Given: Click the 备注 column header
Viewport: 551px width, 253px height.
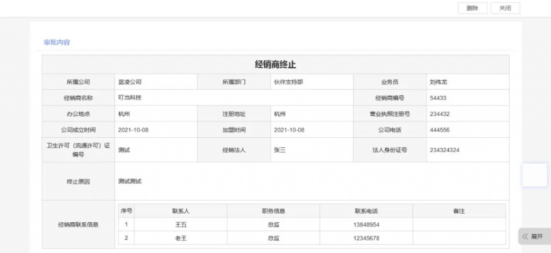Looking at the screenshot, I should click(459, 211).
